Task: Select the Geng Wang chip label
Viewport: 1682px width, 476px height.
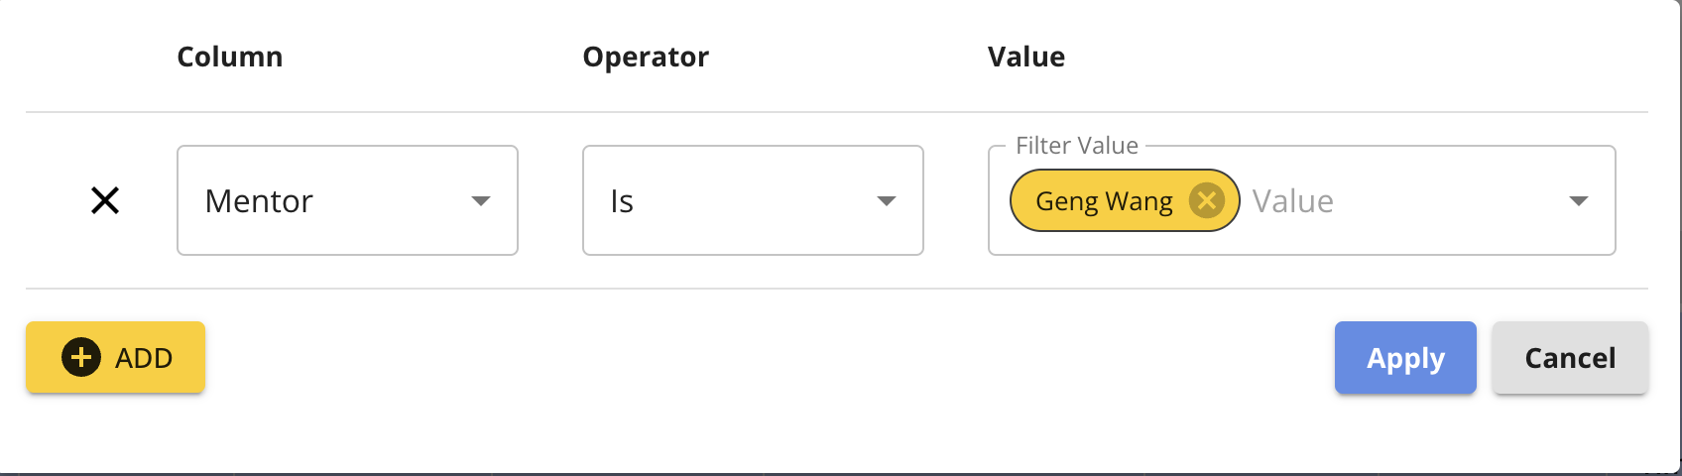Action: pyautogui.click(x=1103, y=201)
